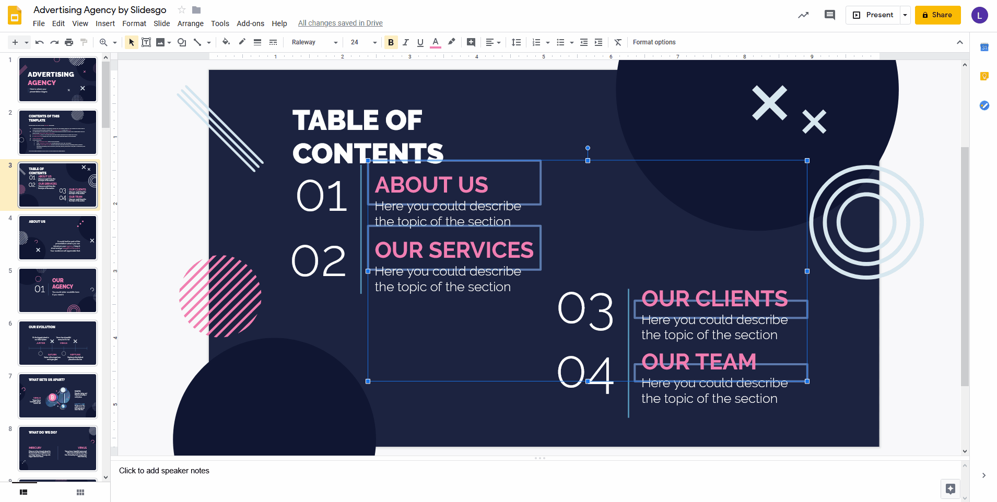
Task: Select slide 5 Our Agency thumbnail
Action: [x=58, y=290]
